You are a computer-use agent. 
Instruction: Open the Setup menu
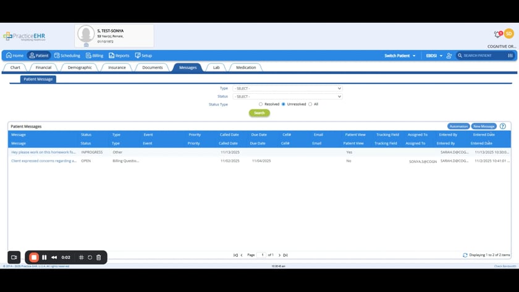pos(143,56)
